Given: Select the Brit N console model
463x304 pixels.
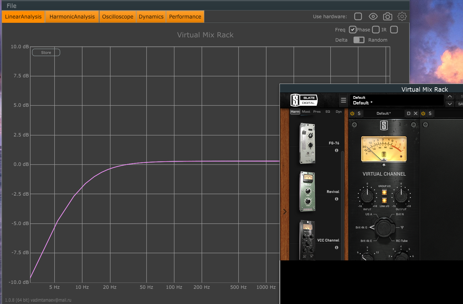Looking at the screenshot, I should tap(400, 214).
